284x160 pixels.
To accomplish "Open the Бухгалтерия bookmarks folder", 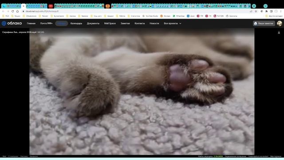I will [57, 16].
